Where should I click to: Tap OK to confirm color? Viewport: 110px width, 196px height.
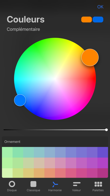[x=100, y=7]
